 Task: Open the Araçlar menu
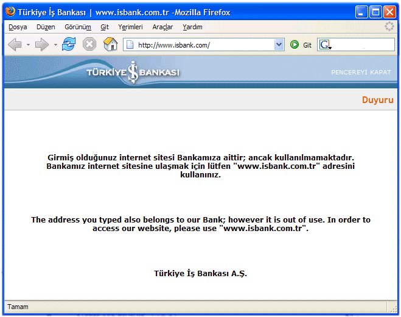pos(162,27)
